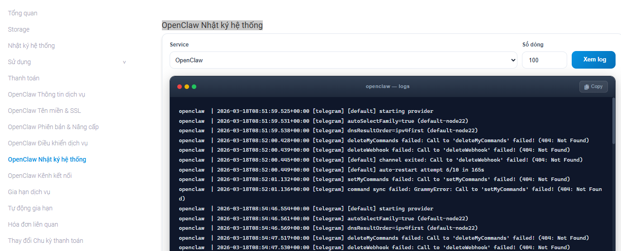Click log line at 08:54:46.561 autoSelectFamily=true
Screen dimensions: 621x251
tap(323, 218)
